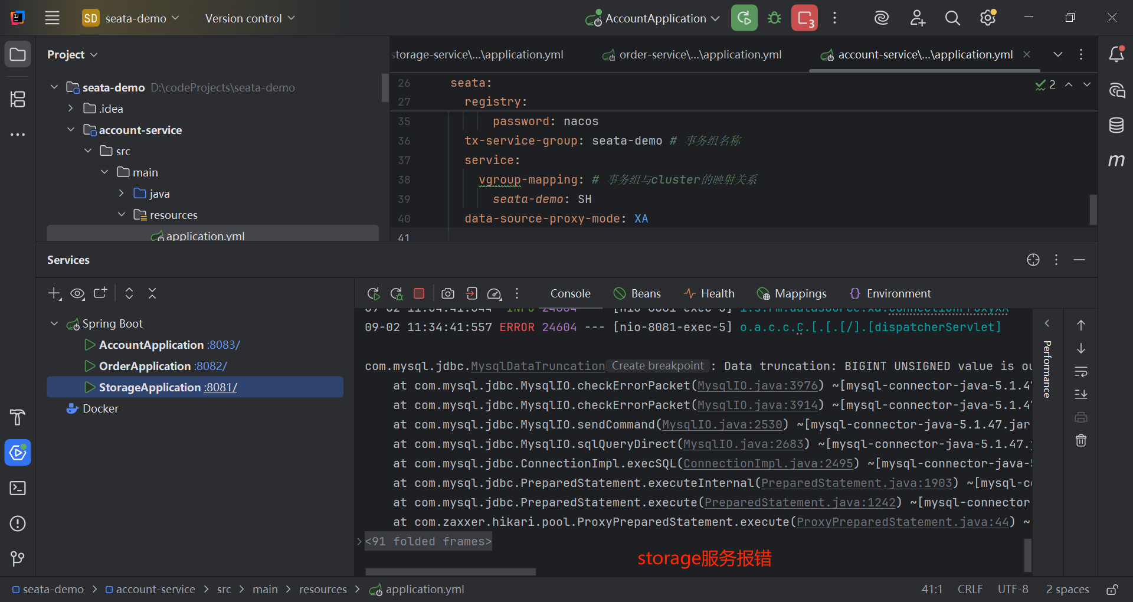Screen dimensions: 1133x602
Task: Open the Environment tab
Action: pyautogui.click(x=890, y=293)
